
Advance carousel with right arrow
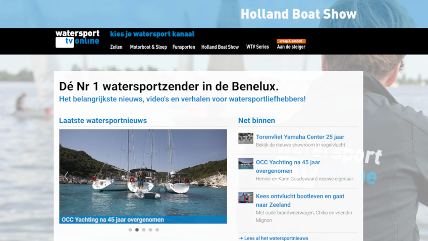point(220,176)
